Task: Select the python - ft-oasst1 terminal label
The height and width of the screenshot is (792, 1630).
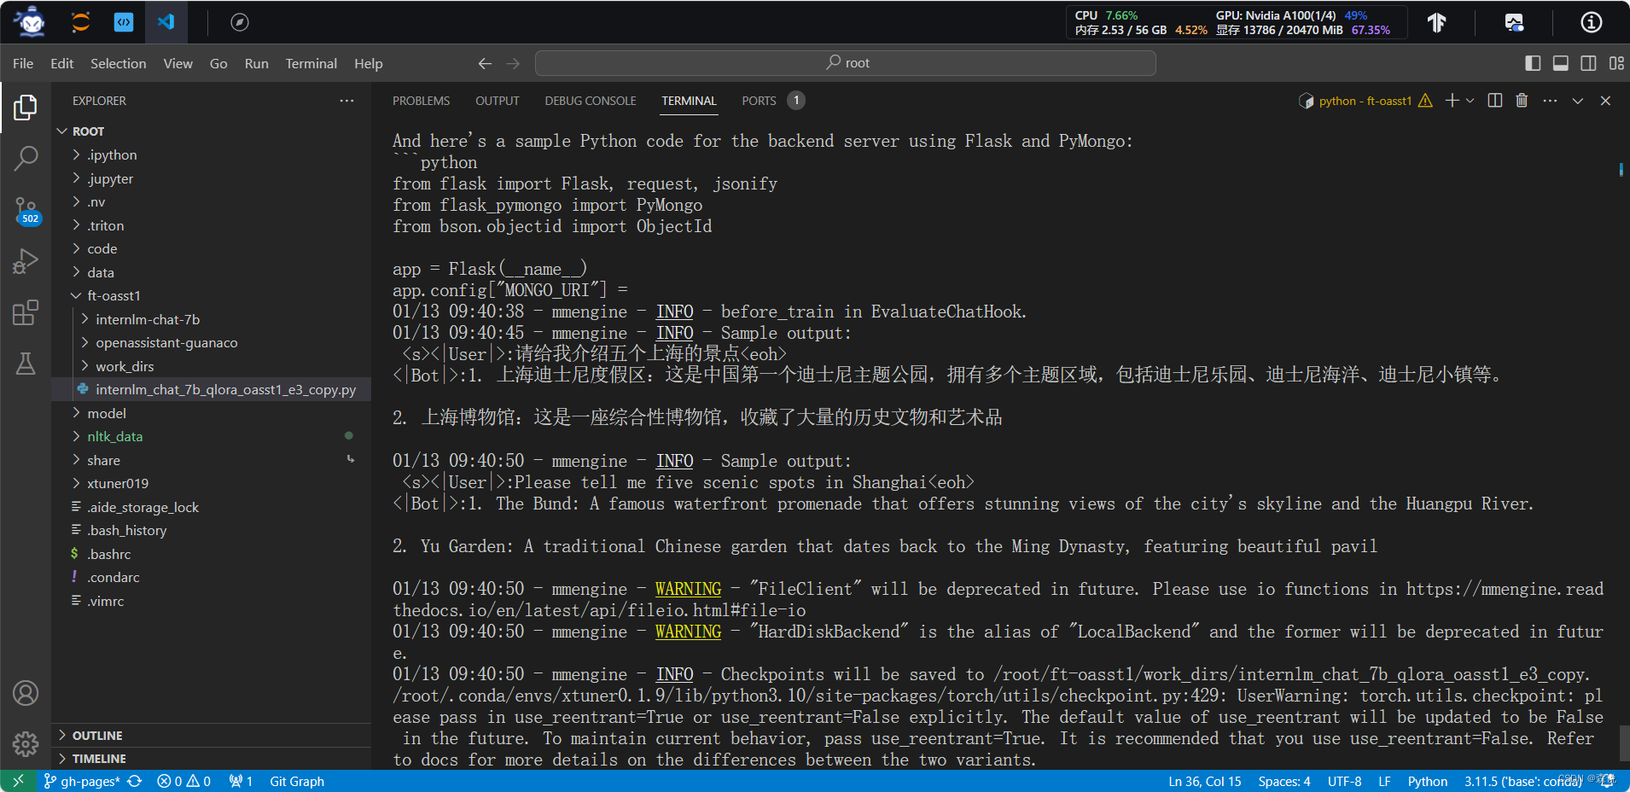Action: [x=1364, y=101]
